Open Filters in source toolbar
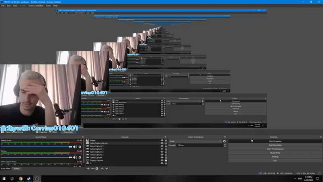The width and height of the screenshot is (323, 182). point(53,132)
